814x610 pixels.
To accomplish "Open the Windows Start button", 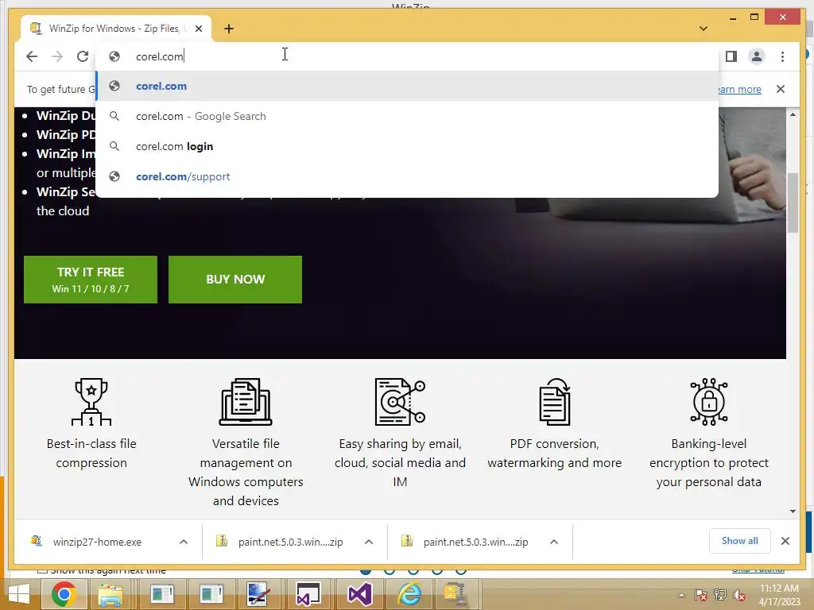I will pyautogui.click(x=19, y=594).
